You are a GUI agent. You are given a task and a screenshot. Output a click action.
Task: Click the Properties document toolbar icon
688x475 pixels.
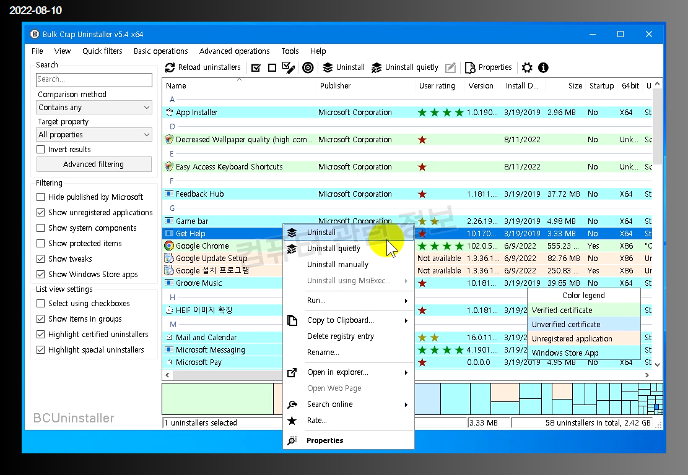tap(470, 67)
